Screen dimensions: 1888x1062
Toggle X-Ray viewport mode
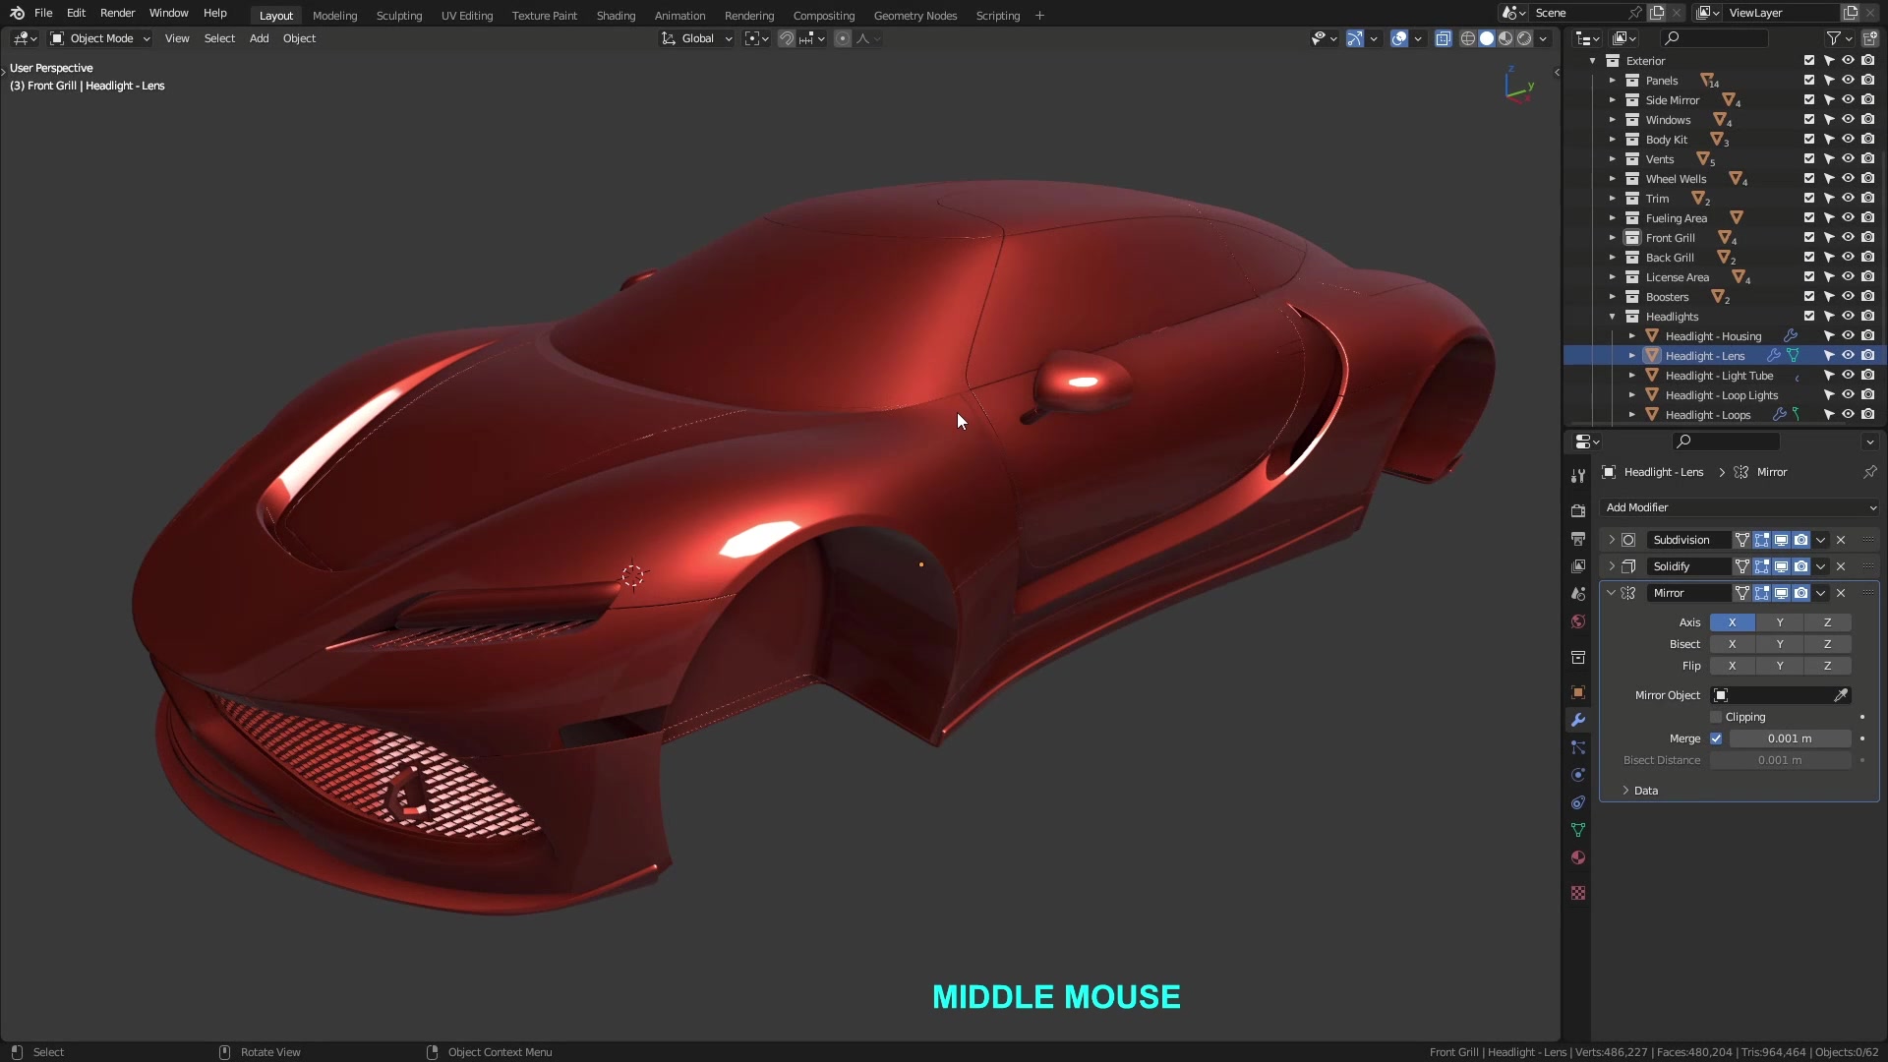coord(1443,38)
